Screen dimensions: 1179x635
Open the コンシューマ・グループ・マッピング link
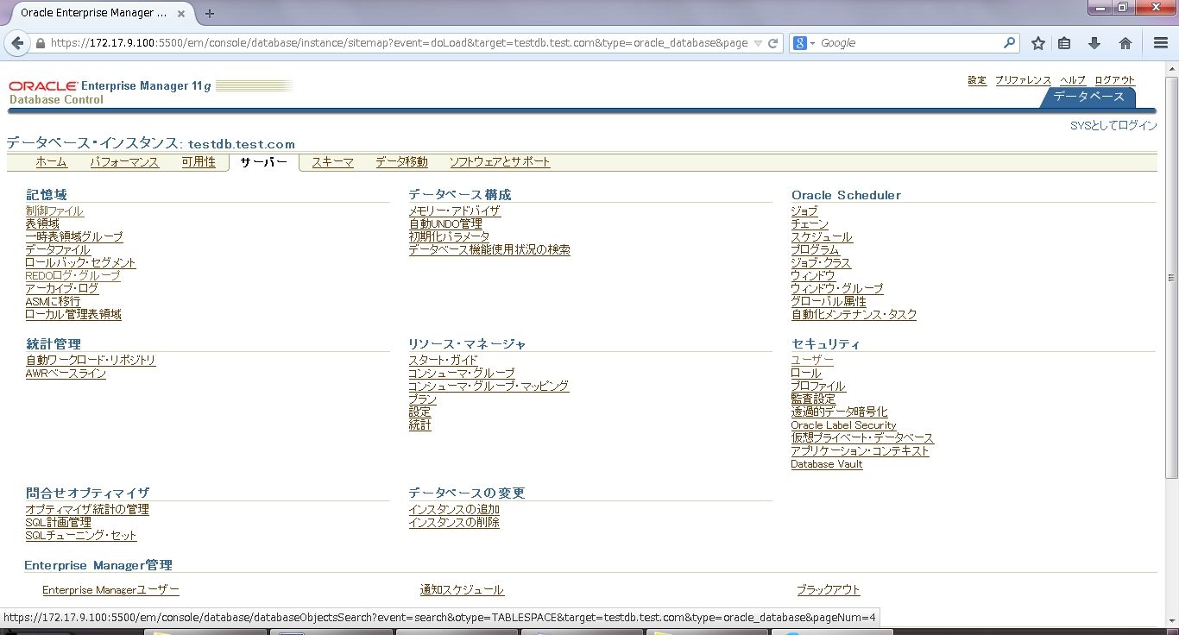[489, 386]
